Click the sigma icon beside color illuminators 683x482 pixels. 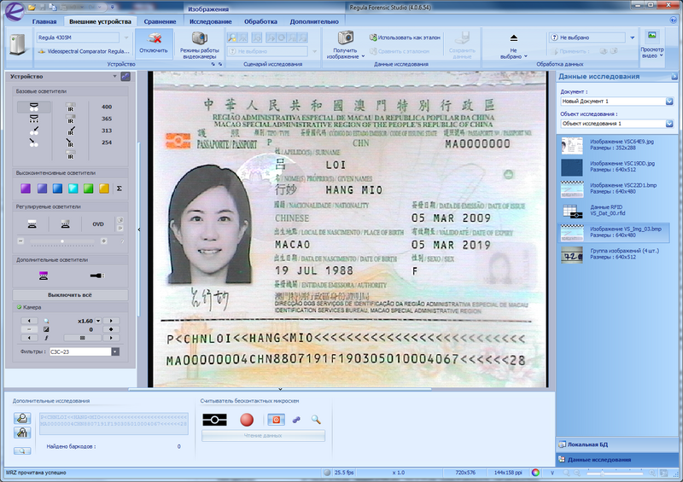tap(120, 188)
